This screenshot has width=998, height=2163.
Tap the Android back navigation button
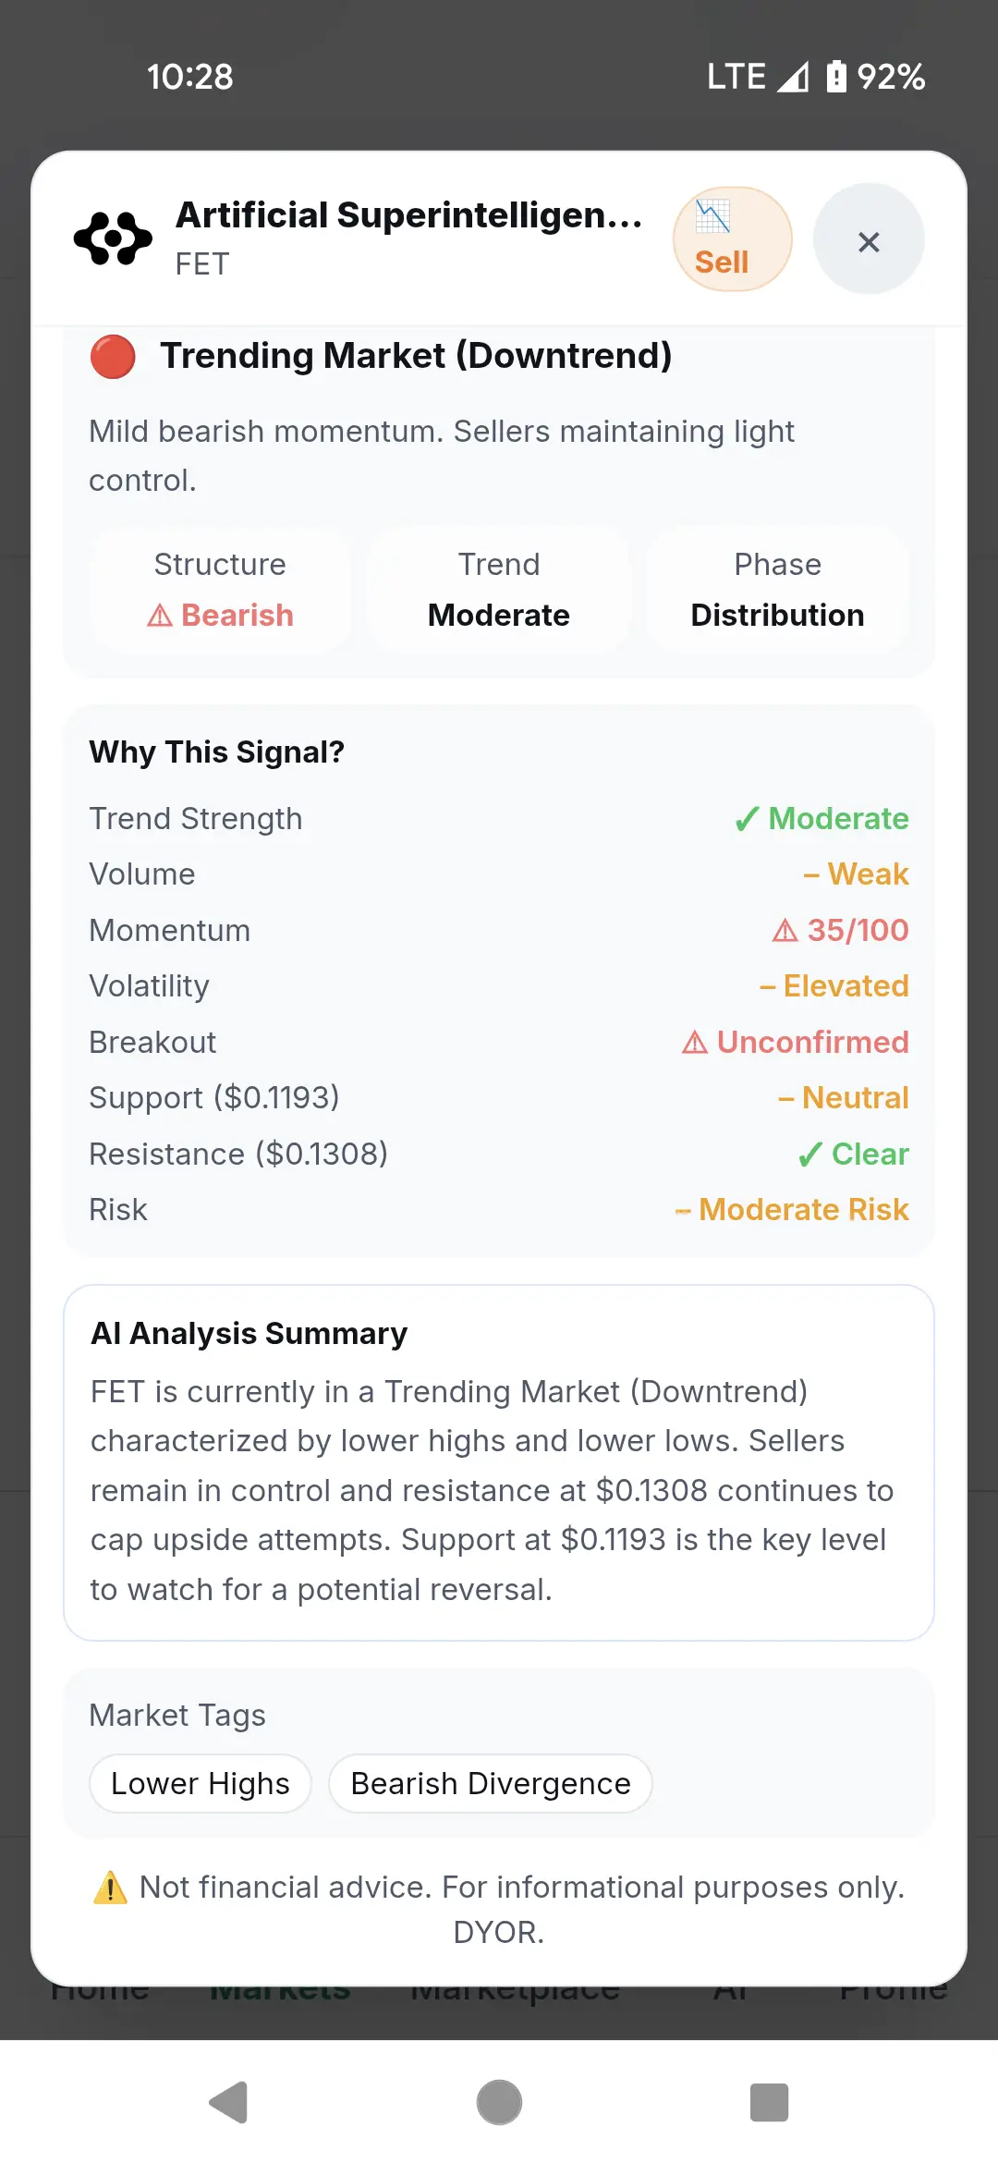tap(229, 2103)
